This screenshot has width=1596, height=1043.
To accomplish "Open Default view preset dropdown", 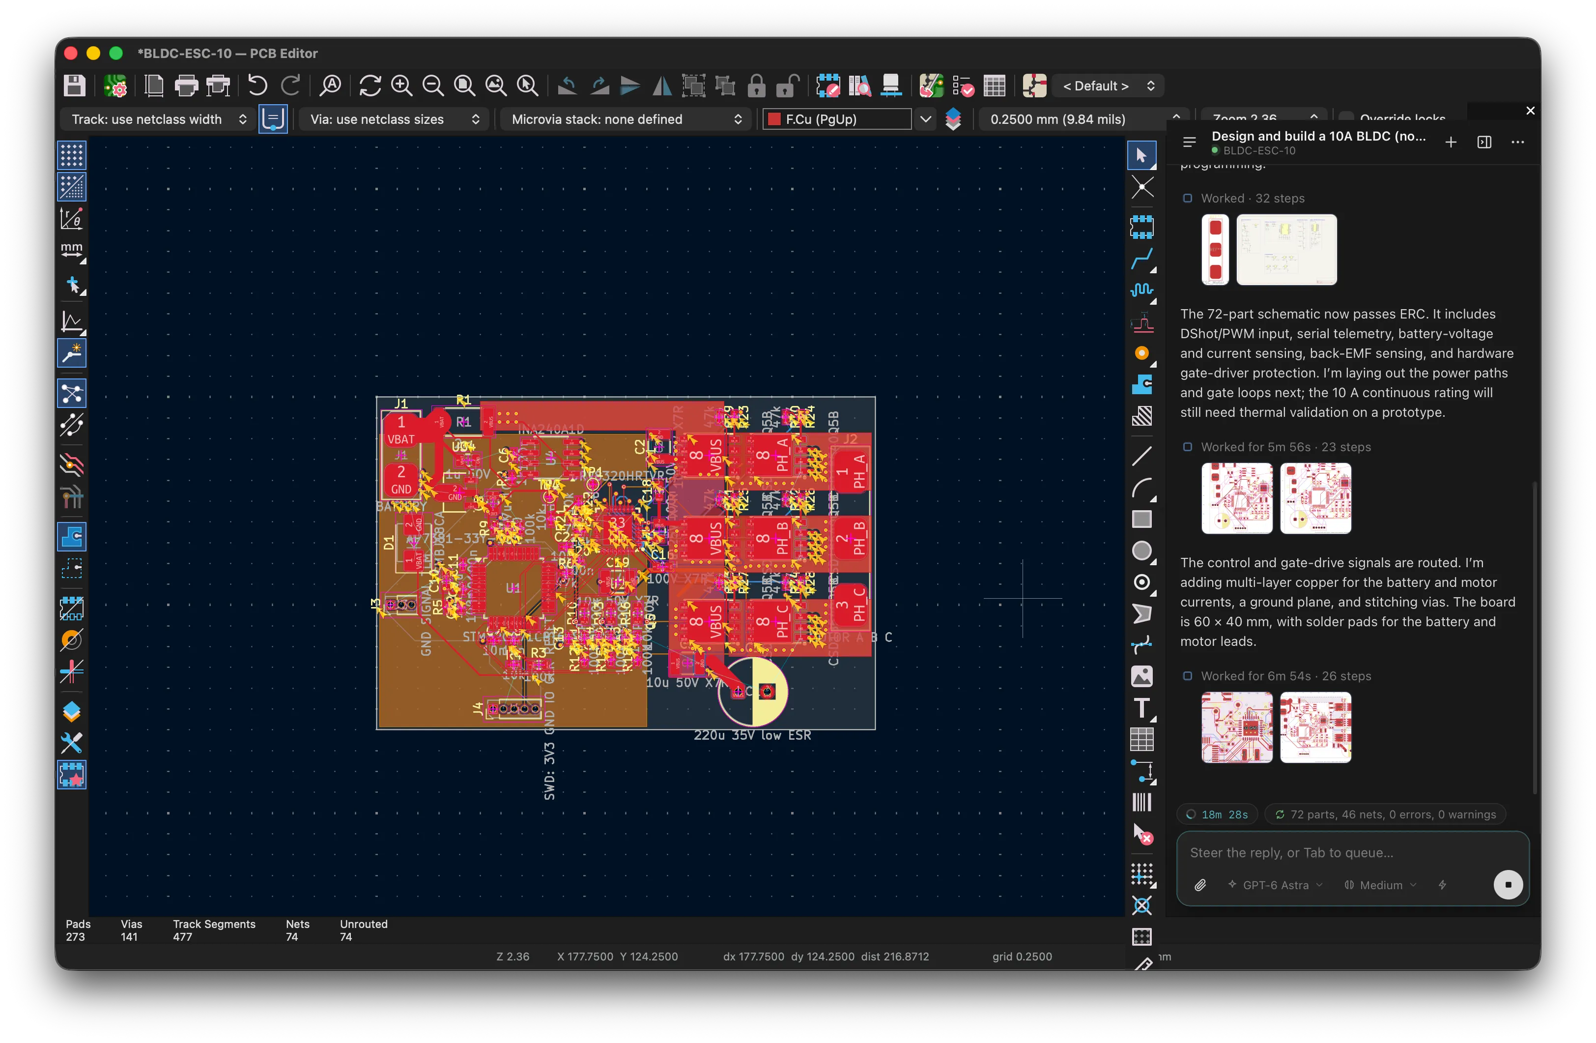I will [x=1108, y=86].
